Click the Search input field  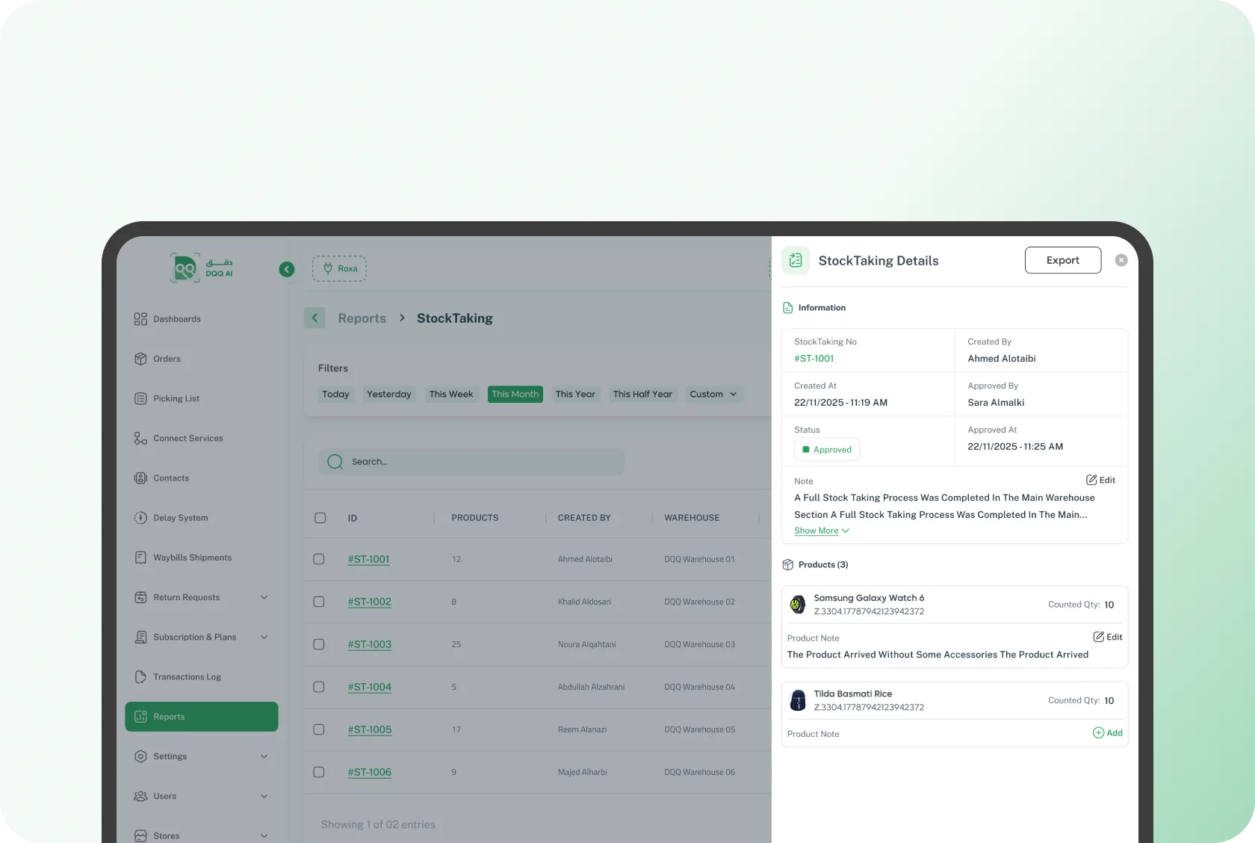471,462
